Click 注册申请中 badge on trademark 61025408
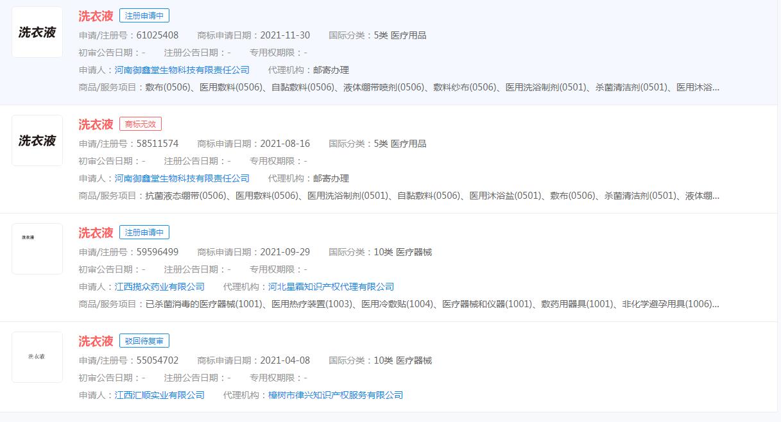 [144, 16]
